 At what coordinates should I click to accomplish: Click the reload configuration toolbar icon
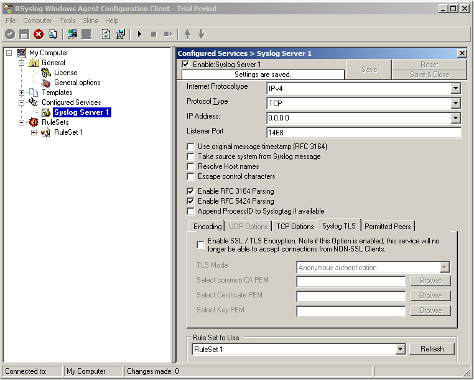coord(106,34)
